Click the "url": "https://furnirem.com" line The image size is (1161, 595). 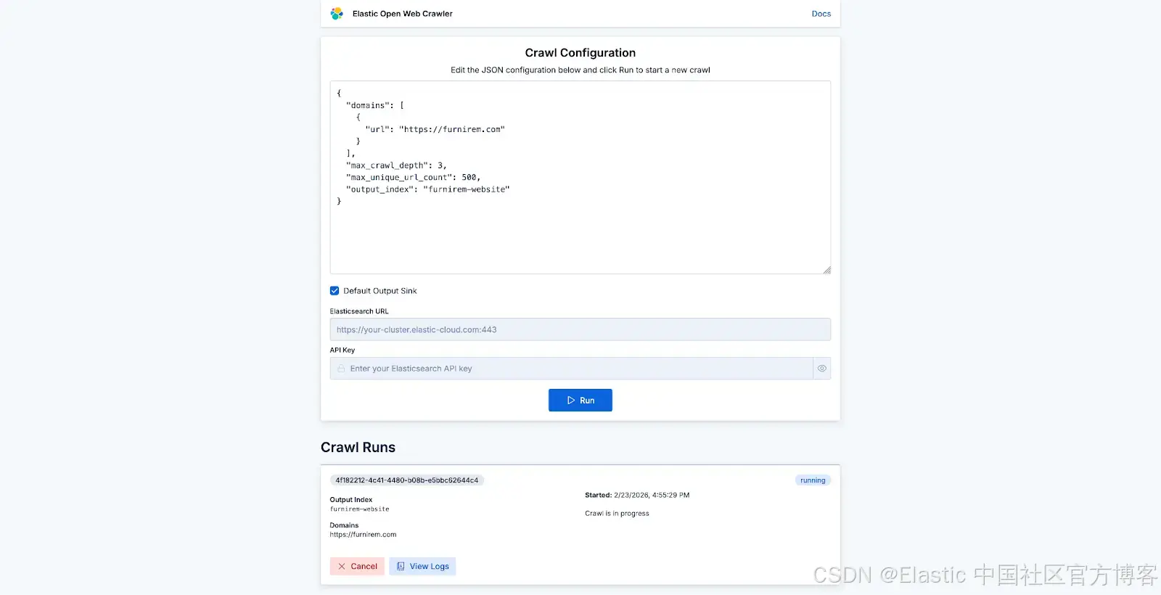435,129
